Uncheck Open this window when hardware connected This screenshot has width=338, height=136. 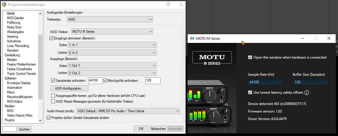coord(250,57)
